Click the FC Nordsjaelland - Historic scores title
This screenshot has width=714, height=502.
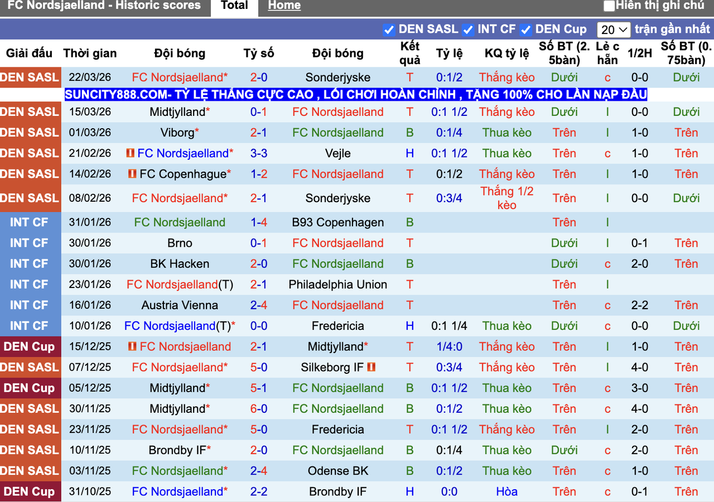tap(104, 6)
